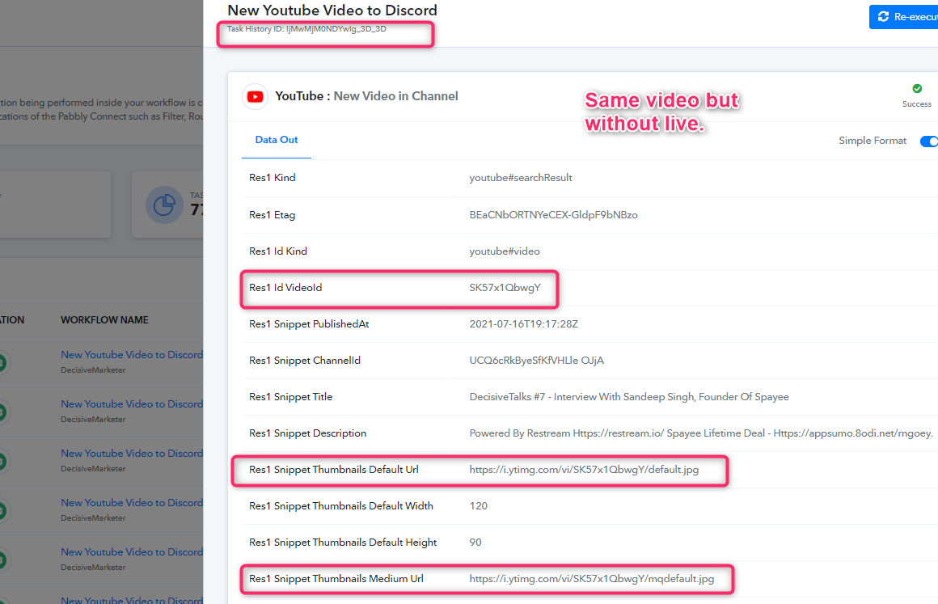The height and width of the screenshot is (604, 938).
Task: Select the value youtube#searchResult
Action: click(x=521, y=178)
